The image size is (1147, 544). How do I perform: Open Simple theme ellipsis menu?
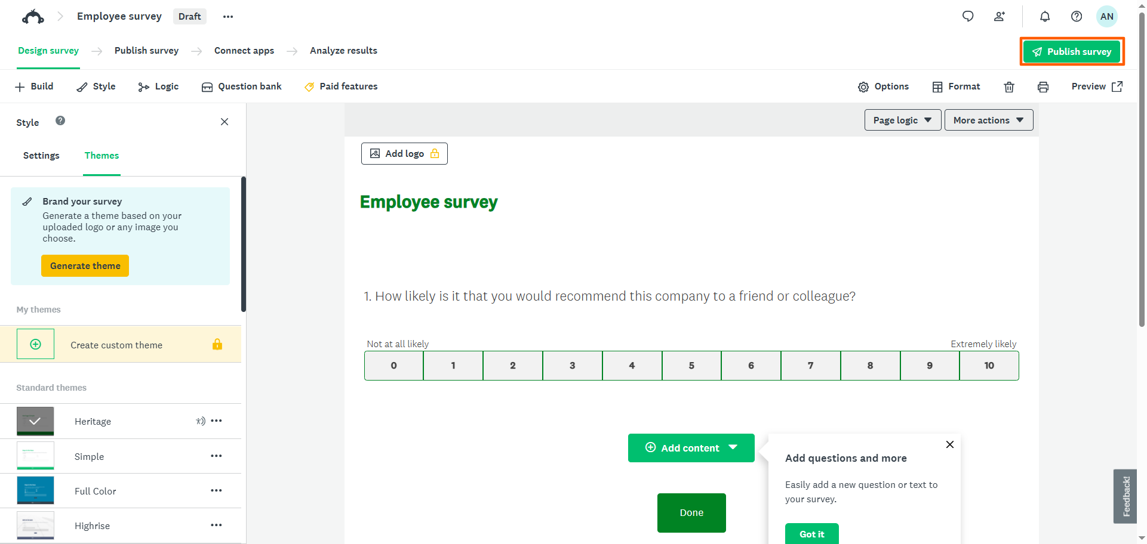click(216, 456)
